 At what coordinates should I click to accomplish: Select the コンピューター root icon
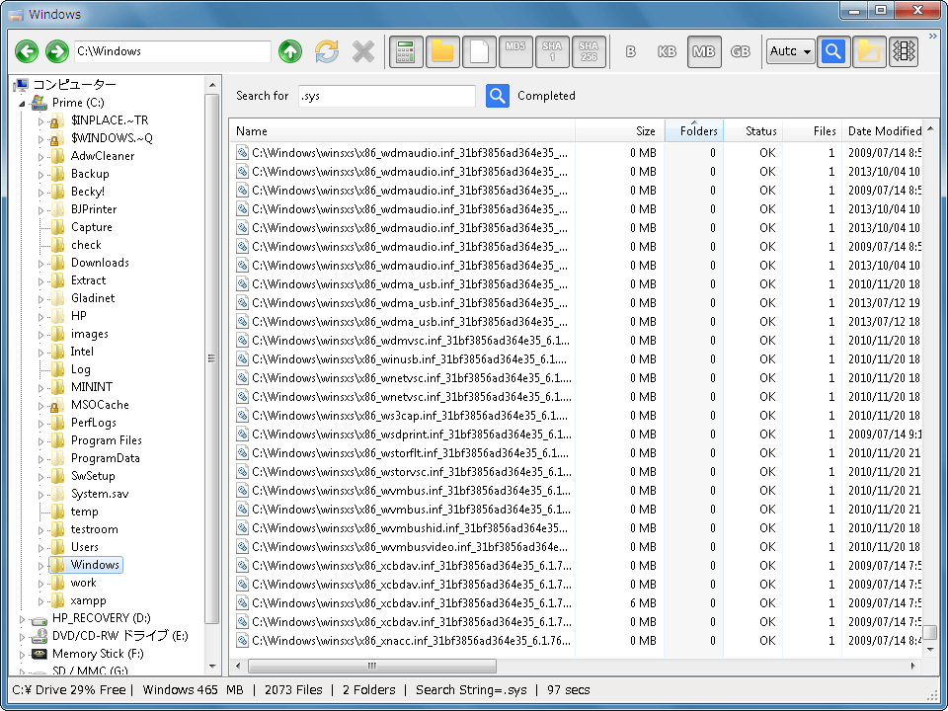[x=21, y=85]
